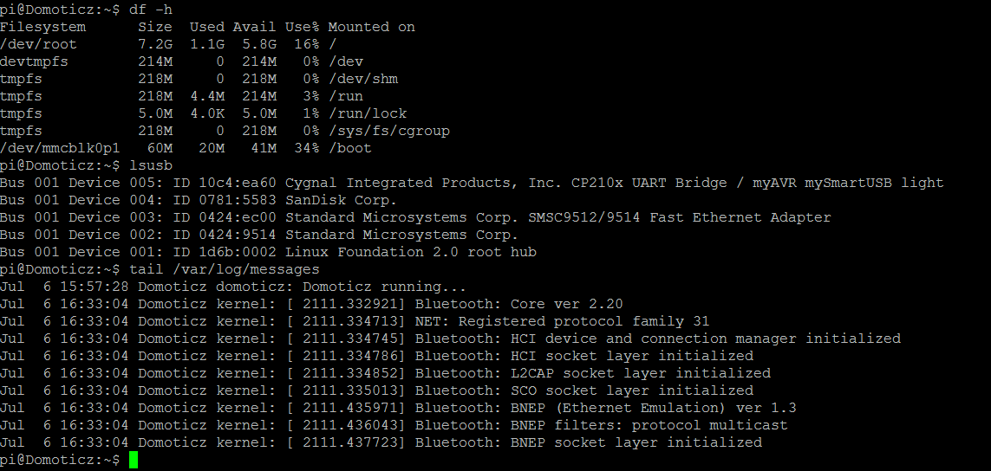
Task: Click the /boot mount point text
Action: click(x=349, y=148)
